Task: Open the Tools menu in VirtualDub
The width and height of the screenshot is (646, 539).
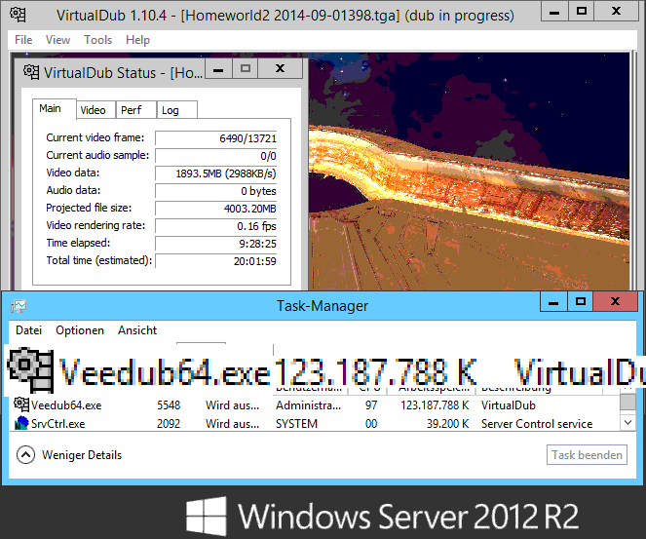Action: click(97, 40)
